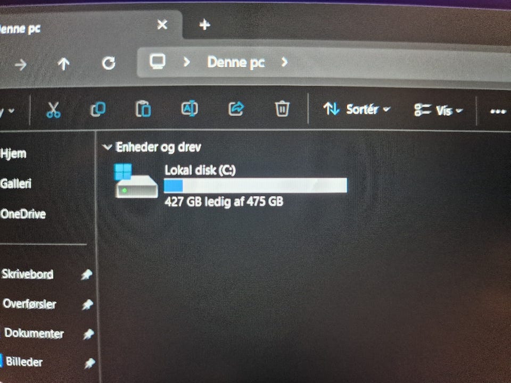Screen dimensions: 511x383
Task: Click the Rename icon in toolbar
Action: [189, 109]
